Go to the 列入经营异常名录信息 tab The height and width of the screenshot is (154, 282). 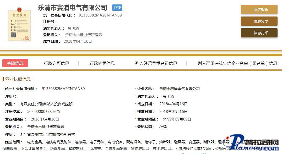(x=156, y=63)
